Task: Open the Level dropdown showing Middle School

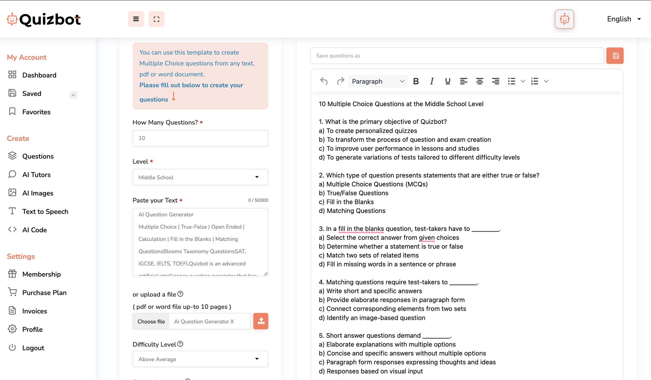Action: point(200,177)
